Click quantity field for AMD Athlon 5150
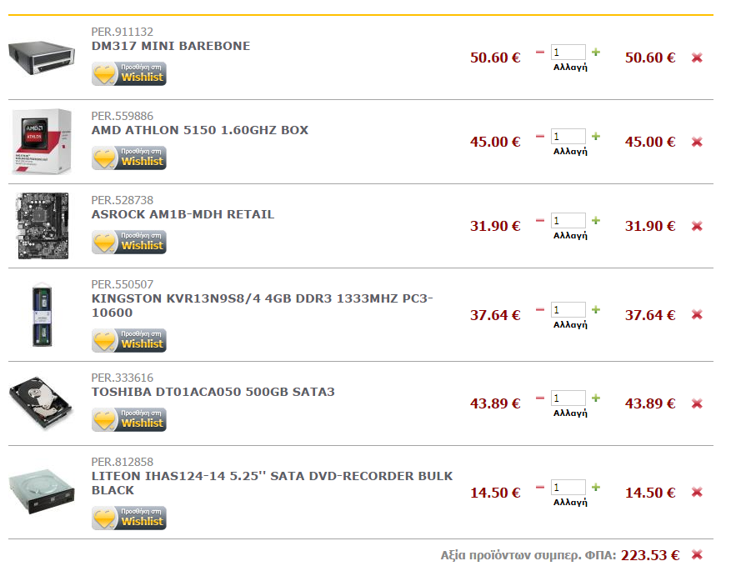 (x=568, y=136)
